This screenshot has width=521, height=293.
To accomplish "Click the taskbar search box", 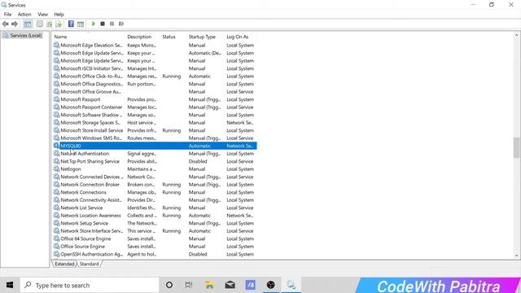I will coord(89,285).
